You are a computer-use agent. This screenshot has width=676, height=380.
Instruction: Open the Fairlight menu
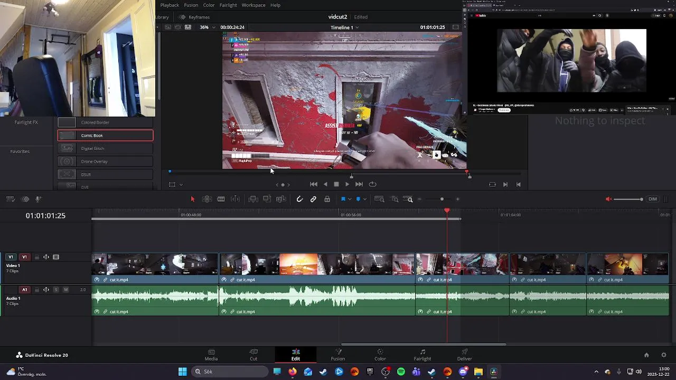228,5
